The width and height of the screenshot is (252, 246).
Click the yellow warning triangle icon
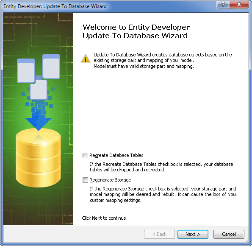pos(86,59)
